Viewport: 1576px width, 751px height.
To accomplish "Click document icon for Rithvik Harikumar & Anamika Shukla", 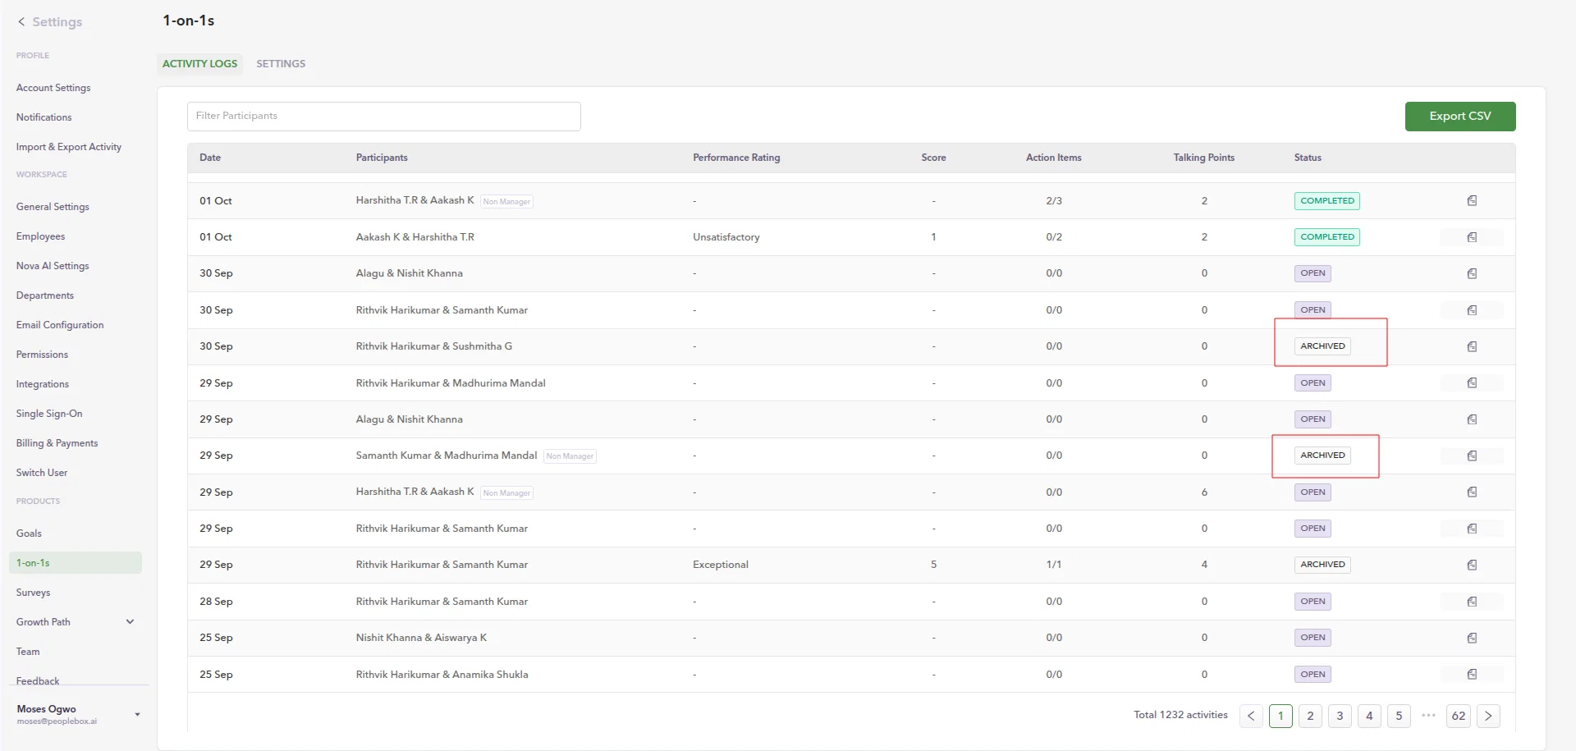I will [x=1472, y=675].
